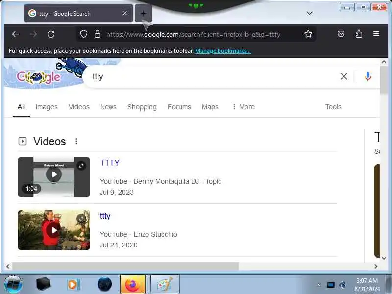This screenshot has height=294, width=392.
Task: Select the Jul 24, 2020 date text
Action: (119, 245)
